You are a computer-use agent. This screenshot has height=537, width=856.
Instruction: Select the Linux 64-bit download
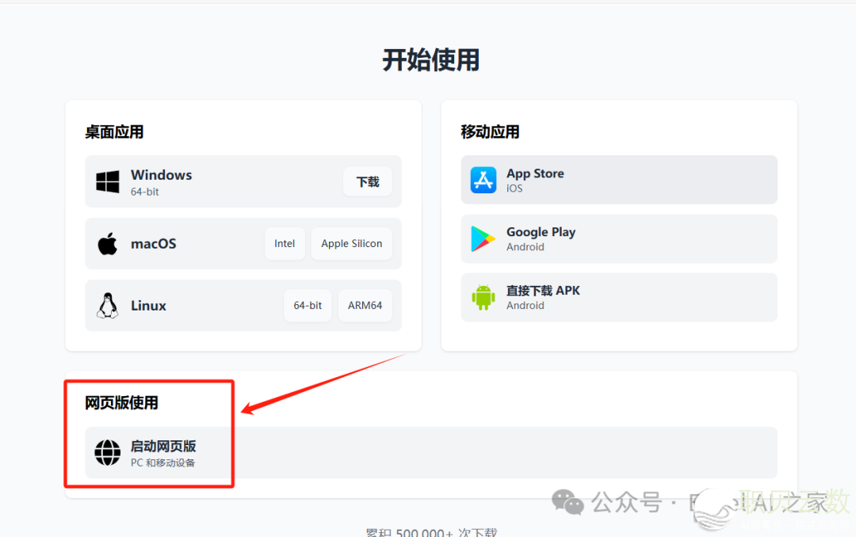308,306
